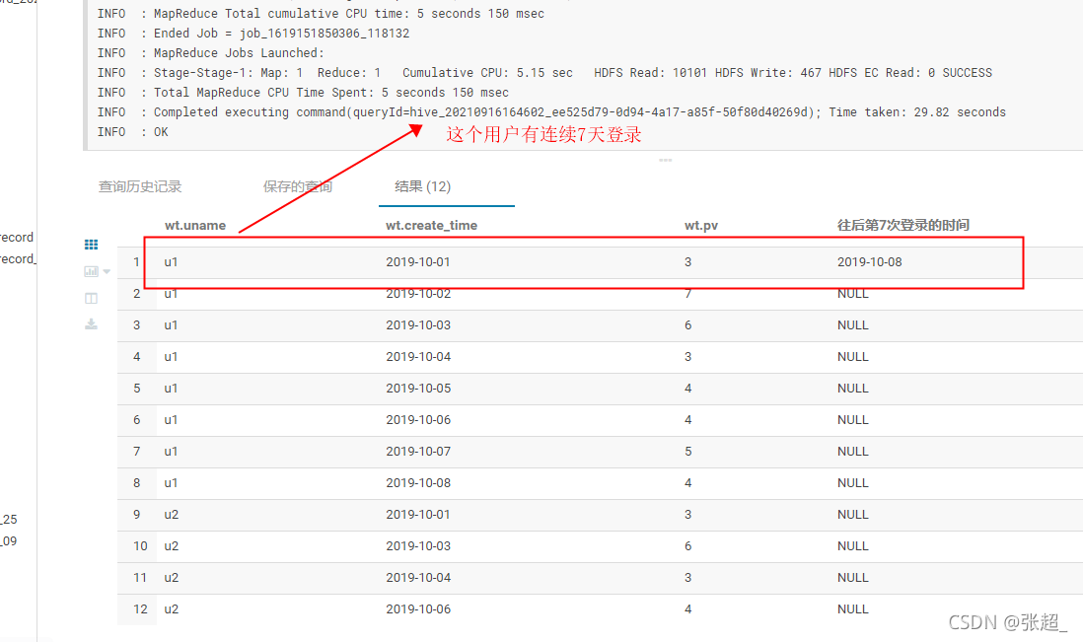The height and width of the screenshot is (642, 1083).
Task: Click row number 4
Action: pyautogui.click(x=137, y=357)
